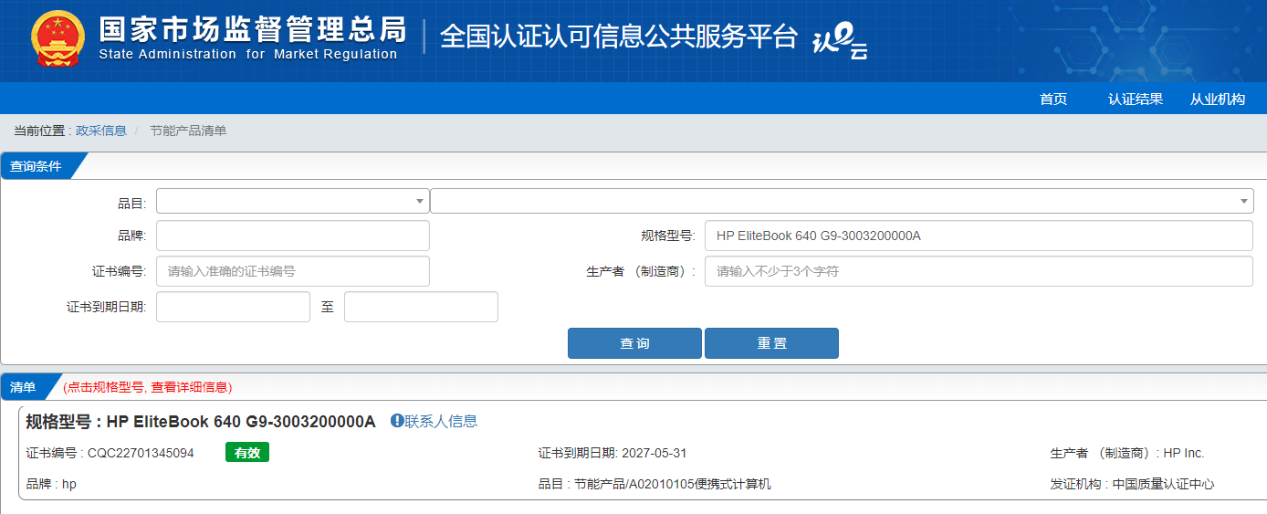The width and height of the screenshot is (1267, 514).
Task: Open the 联系人信息 link
Action: point(441,421)
